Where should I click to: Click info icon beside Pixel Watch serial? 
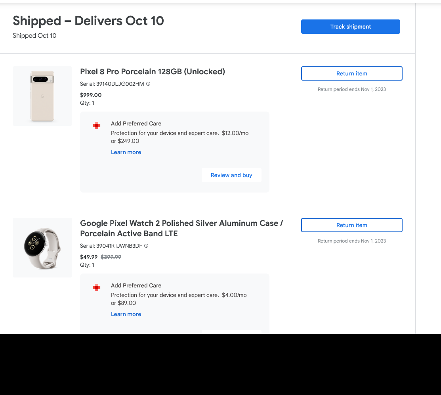(x=146, y=246)
